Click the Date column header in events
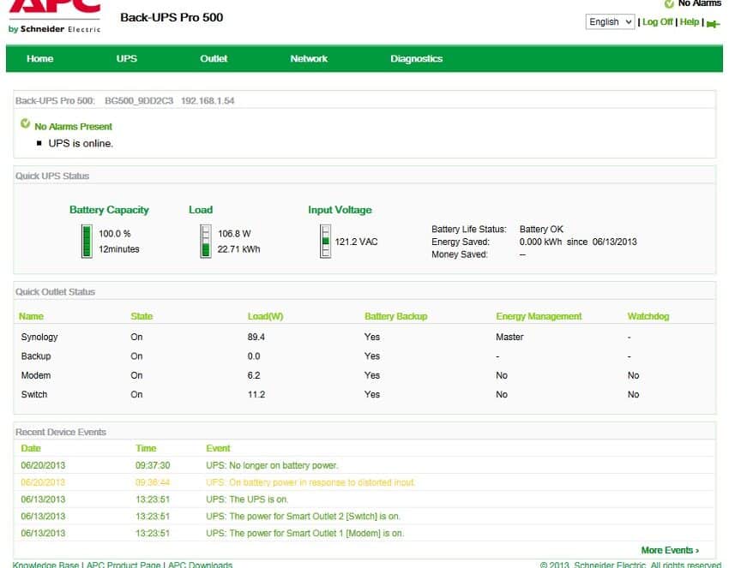The image size is (729, 568). (31, 448)
